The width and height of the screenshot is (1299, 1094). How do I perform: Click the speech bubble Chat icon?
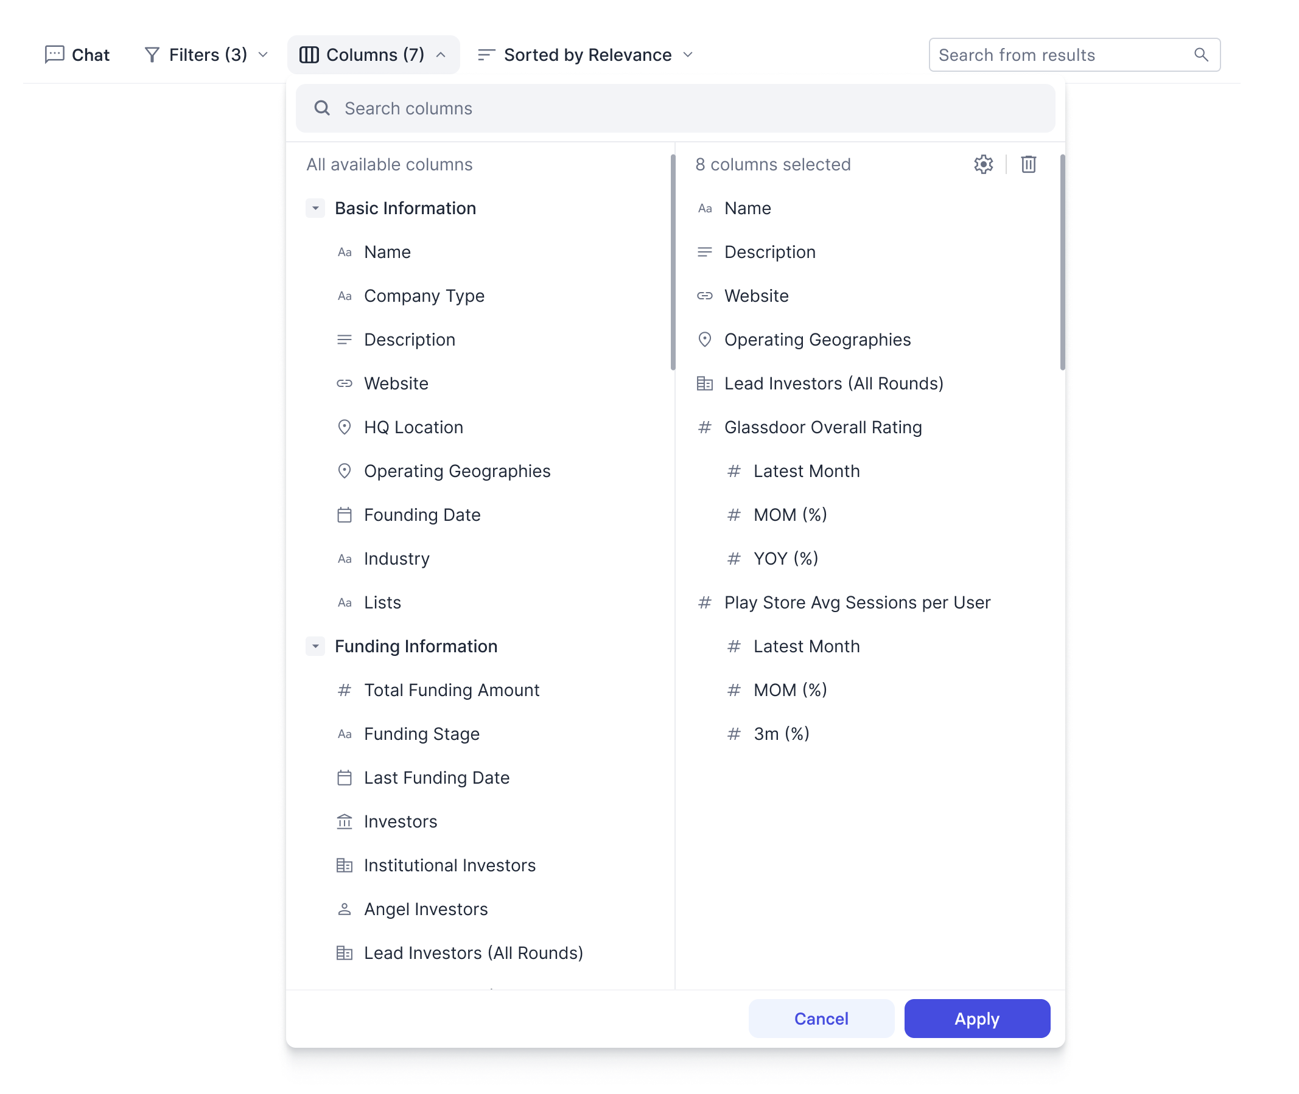[55, 55]
